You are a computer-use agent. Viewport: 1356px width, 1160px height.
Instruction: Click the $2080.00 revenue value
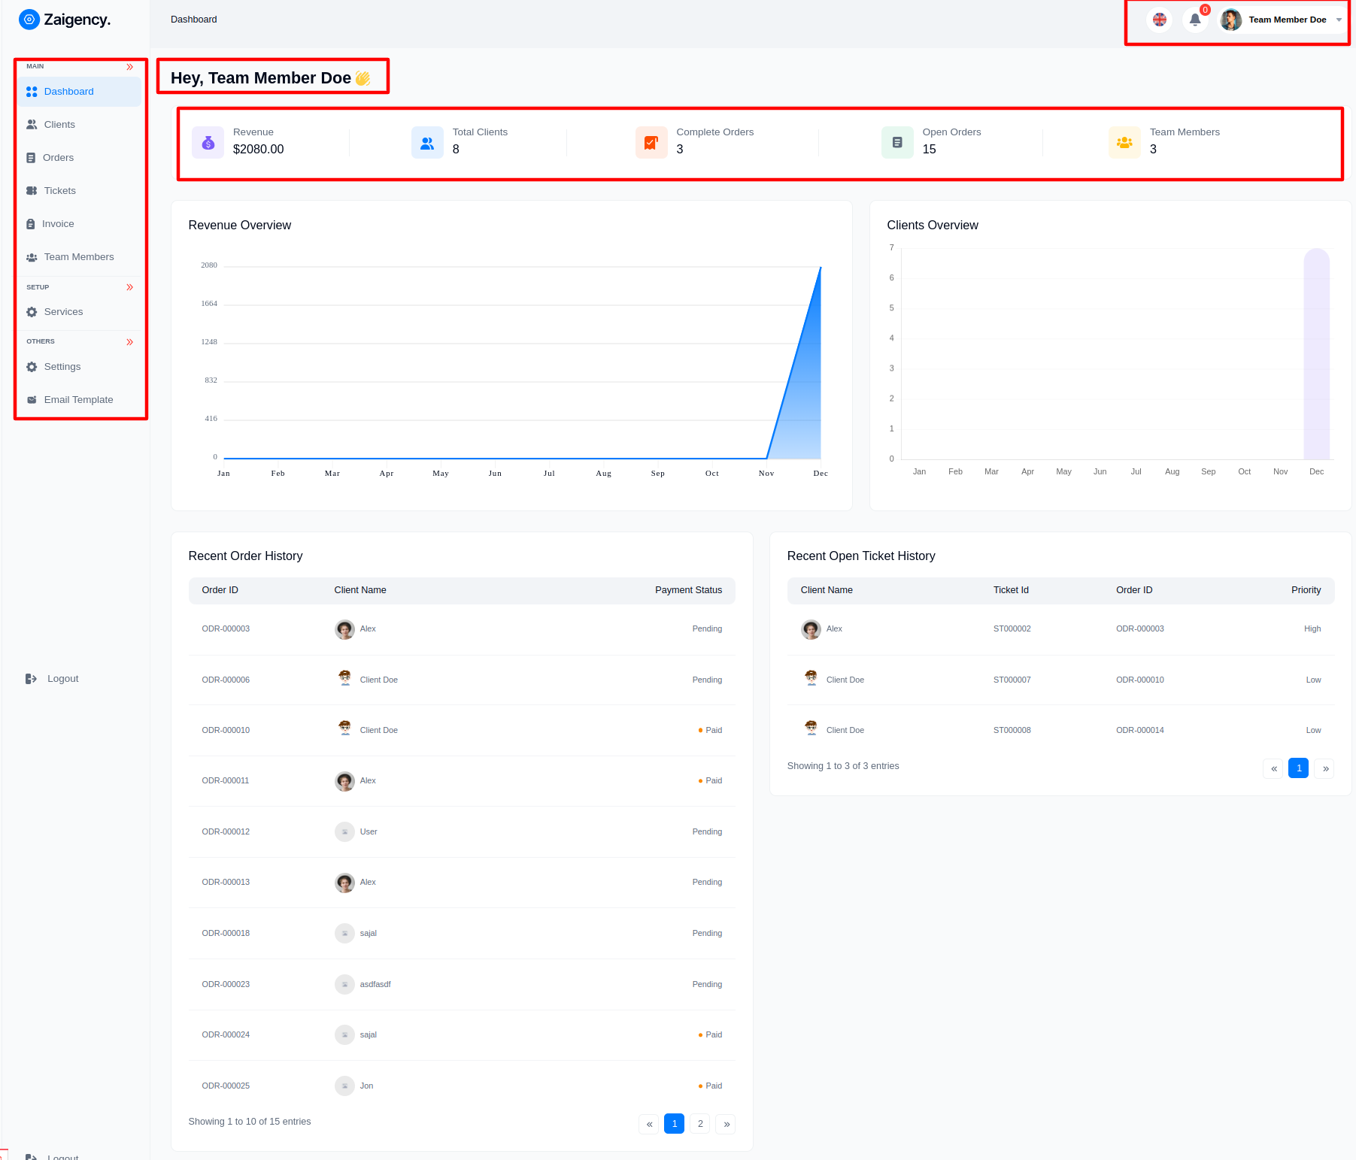coord(258,150)
